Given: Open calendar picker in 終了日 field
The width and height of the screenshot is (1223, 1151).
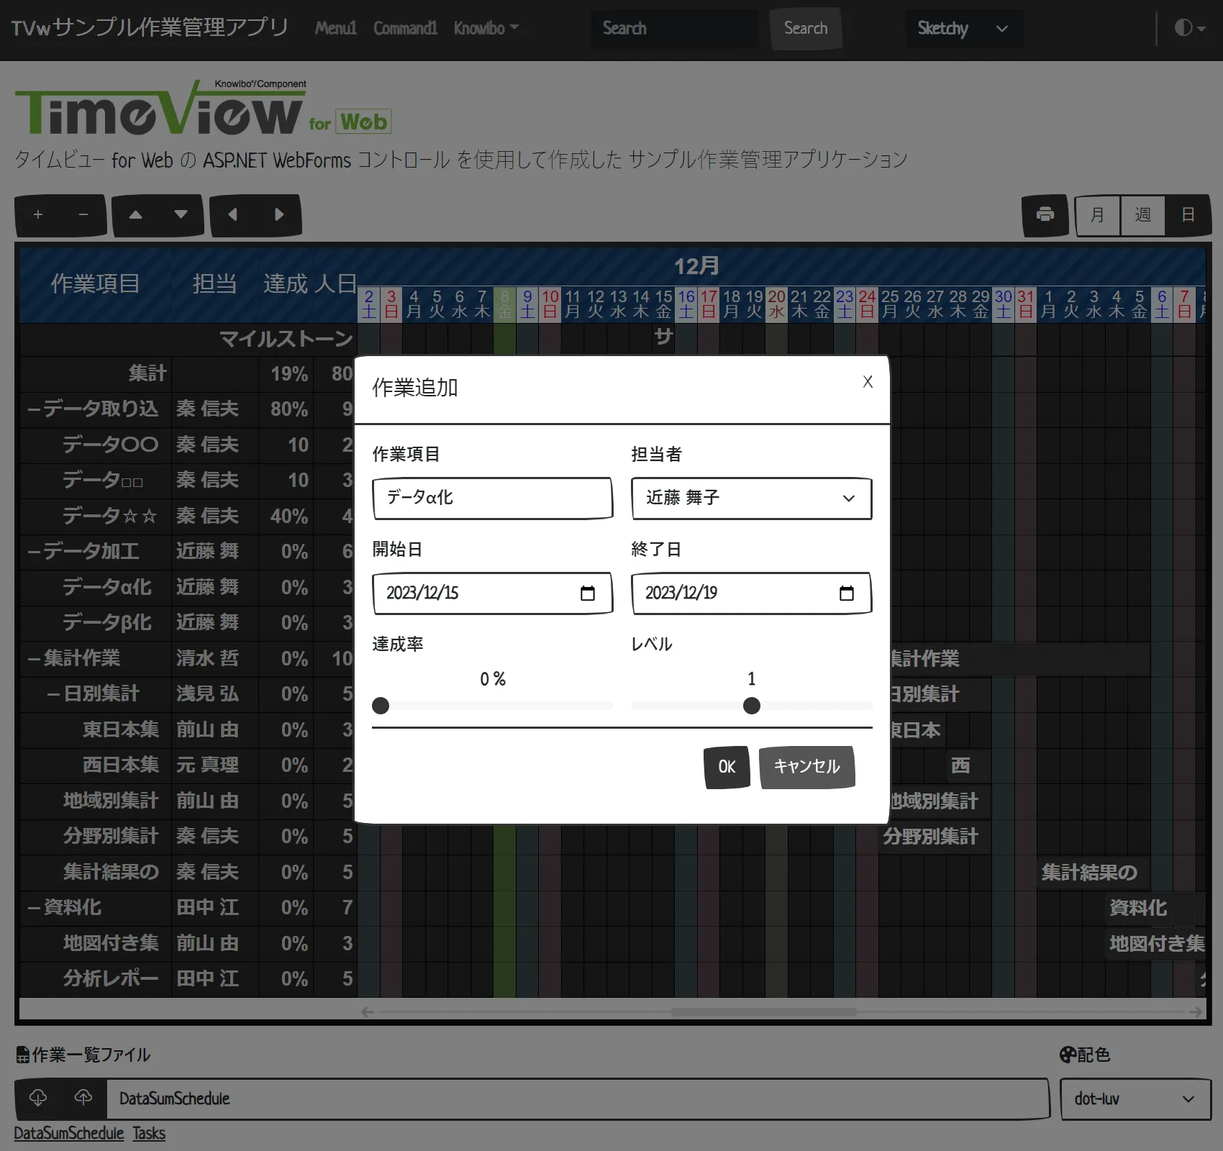Looking at the screenshot, I should coord(847,593).
